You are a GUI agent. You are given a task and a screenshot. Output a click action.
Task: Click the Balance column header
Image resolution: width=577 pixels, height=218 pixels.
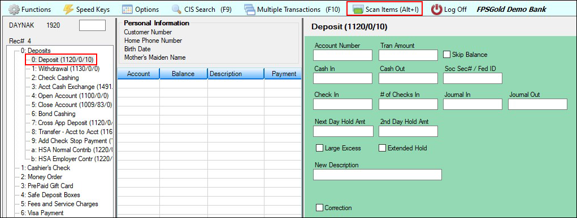click(183, 74)
